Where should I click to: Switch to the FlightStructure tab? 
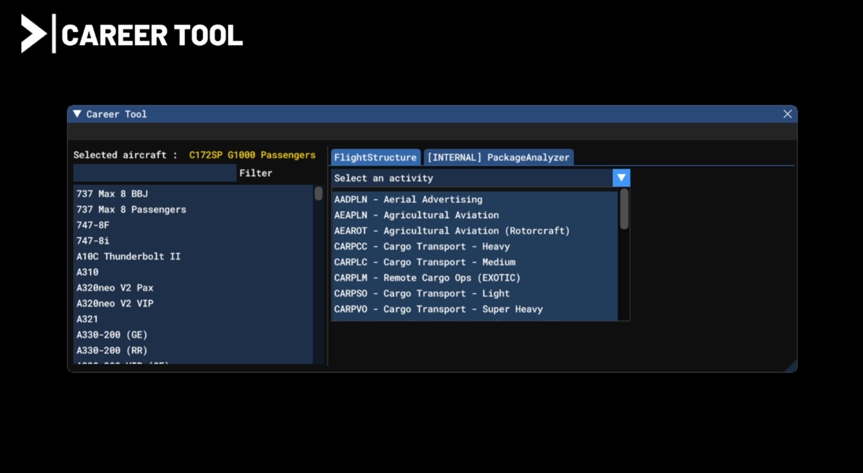375,158
